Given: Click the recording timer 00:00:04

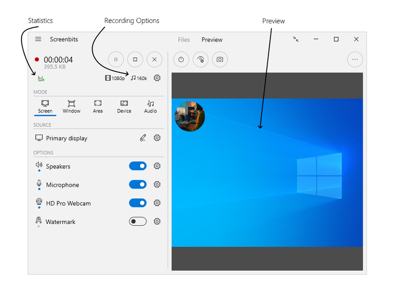Looking at the screenshot, I should 58,60.
